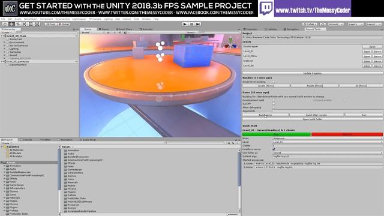
Task: Switch to the Asset Store tab
Action: pyautogui.click(x=124, y=29)
